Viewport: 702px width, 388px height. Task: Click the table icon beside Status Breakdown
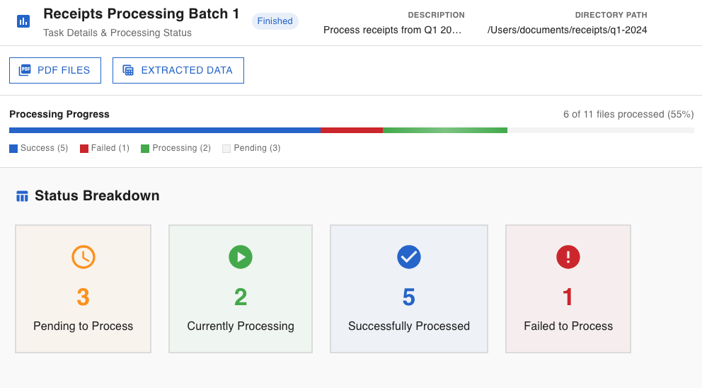click(22, 196)
